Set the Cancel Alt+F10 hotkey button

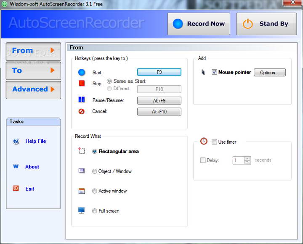click(x=159, y=111)
